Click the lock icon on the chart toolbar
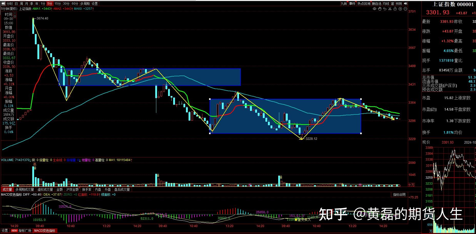This screenshot has width=476, height=234. tap(395, 9)
